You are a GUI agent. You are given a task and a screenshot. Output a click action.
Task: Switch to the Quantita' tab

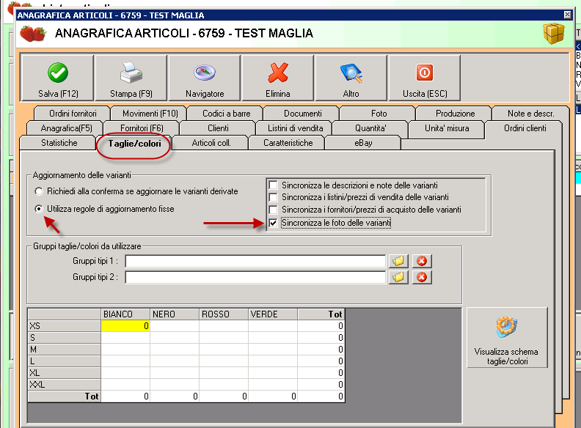coord(370,128)
